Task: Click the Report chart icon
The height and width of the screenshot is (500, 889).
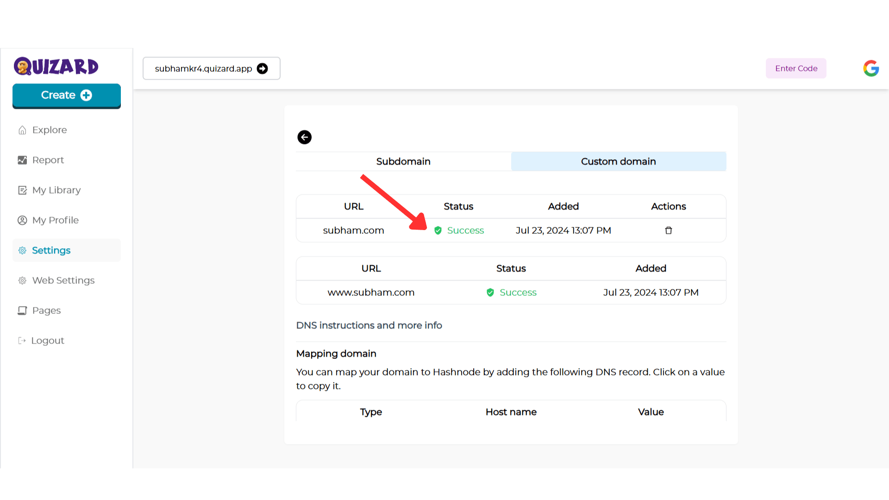Action: (x=22, y=160)
